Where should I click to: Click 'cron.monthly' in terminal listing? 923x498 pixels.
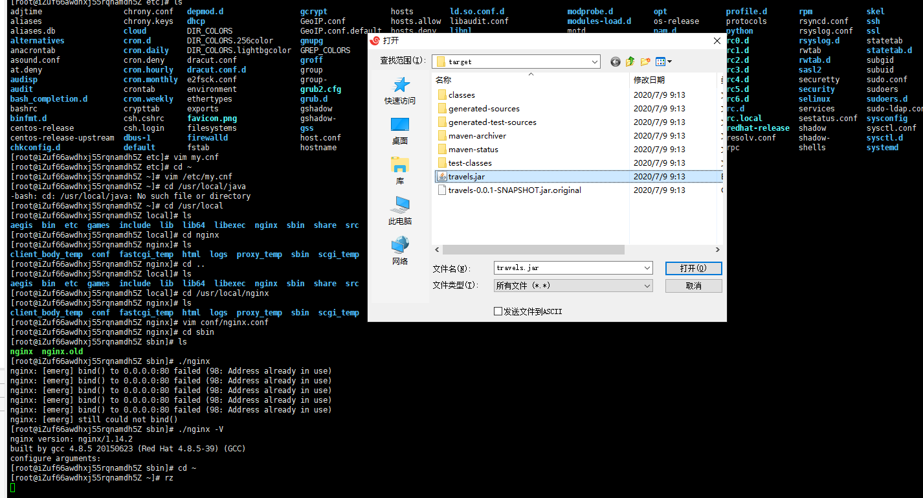pyautogui.click(x=151, y=80)
